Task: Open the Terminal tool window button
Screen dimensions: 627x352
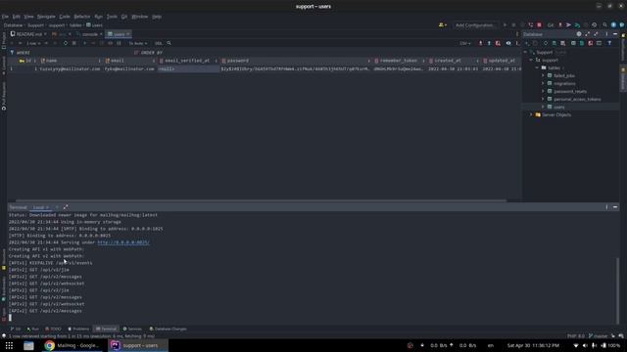Action: (x=107, y=329)
